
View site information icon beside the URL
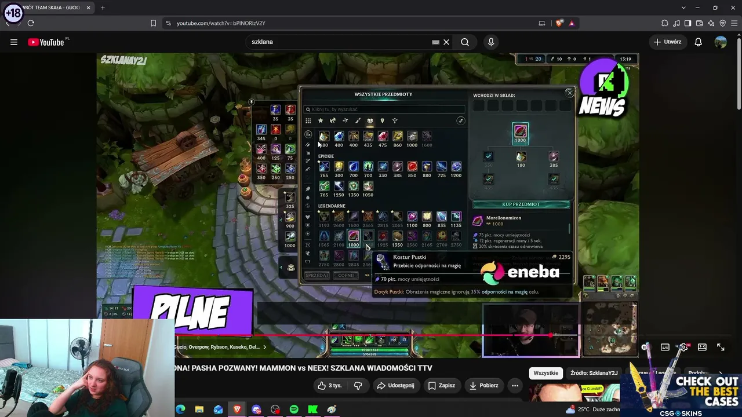click(168, 23)
